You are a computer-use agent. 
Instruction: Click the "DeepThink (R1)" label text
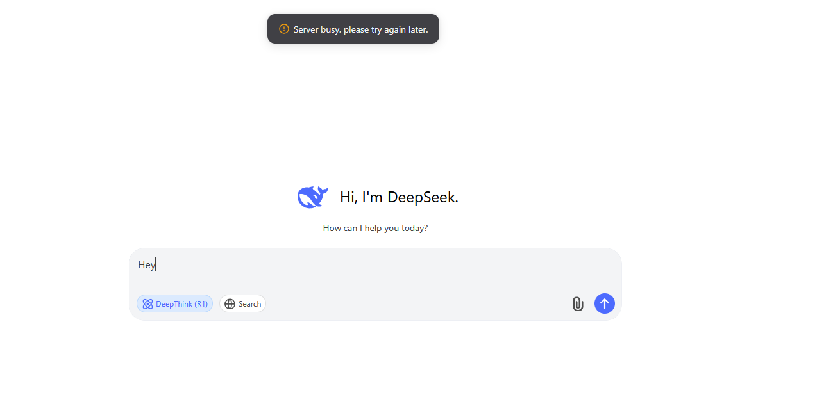tap(181, 304)
